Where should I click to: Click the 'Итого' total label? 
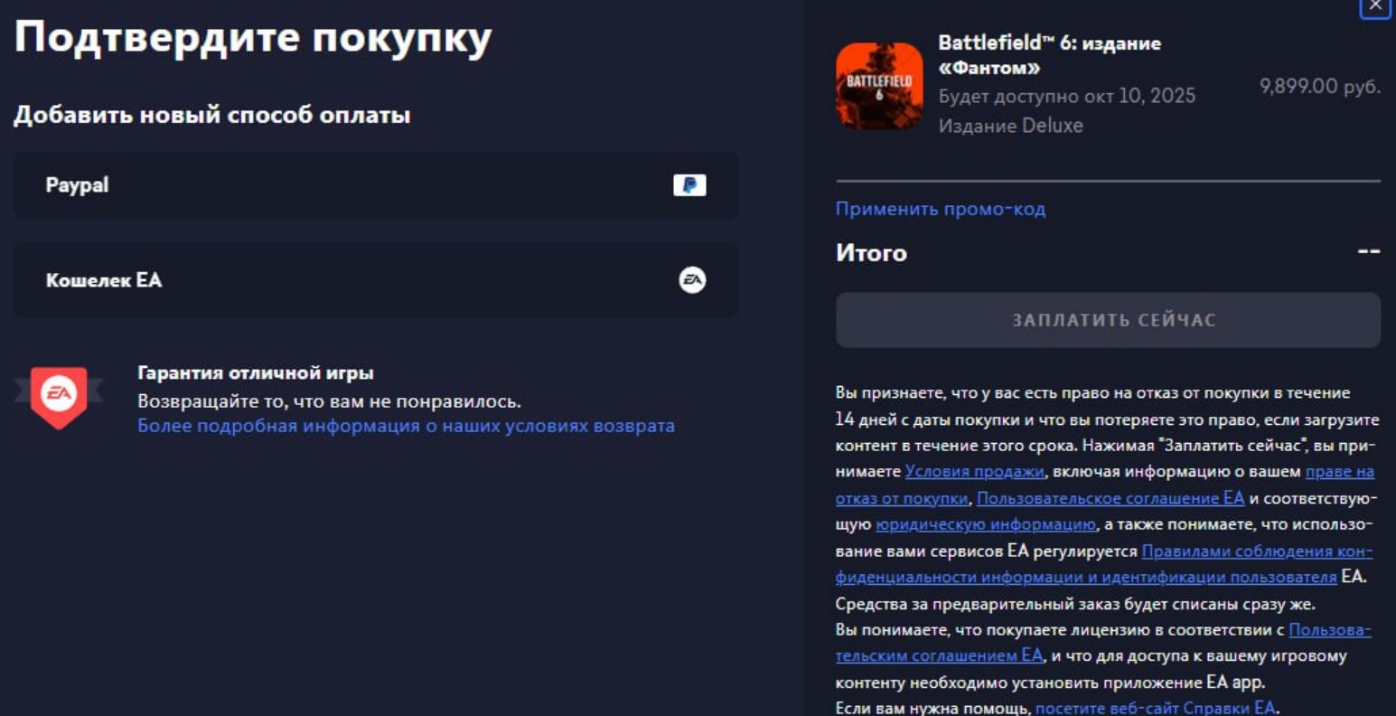[871, 253]
